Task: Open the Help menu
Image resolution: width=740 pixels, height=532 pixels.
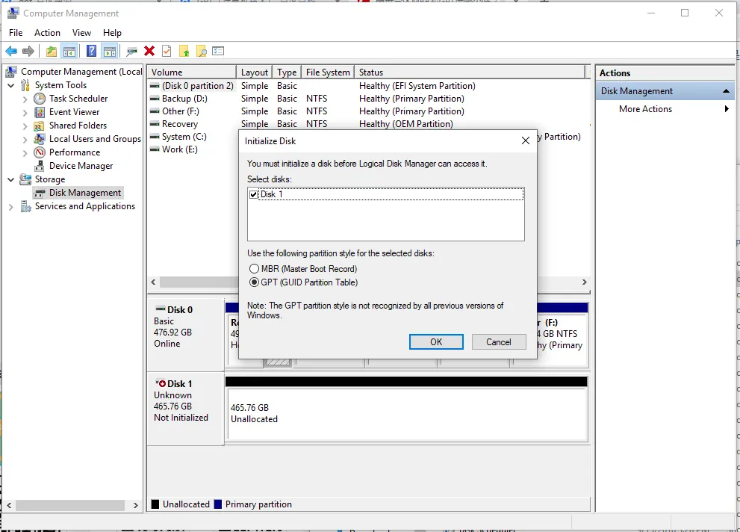Action: [x=112, y=33]
